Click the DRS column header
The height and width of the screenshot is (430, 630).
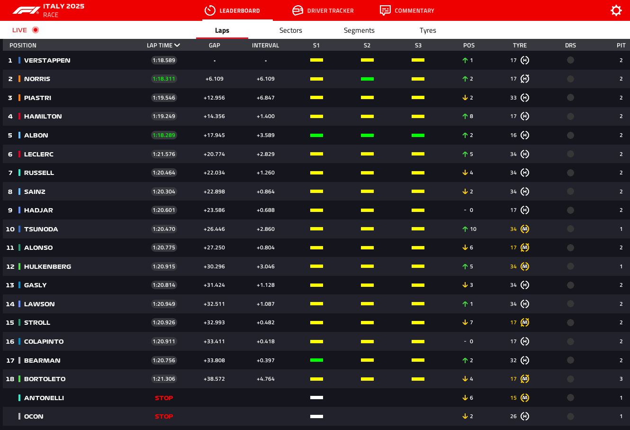point(570,46)
